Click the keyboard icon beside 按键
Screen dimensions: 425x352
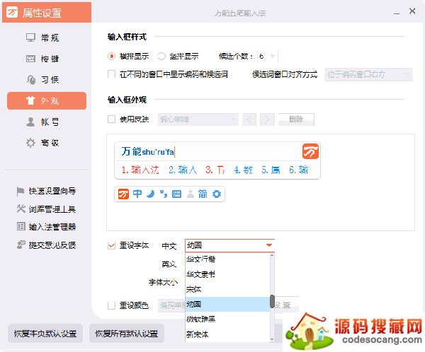(30, 59)
